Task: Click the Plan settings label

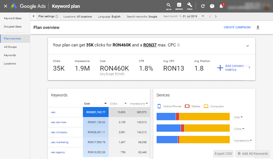Action: click(46, 16)
